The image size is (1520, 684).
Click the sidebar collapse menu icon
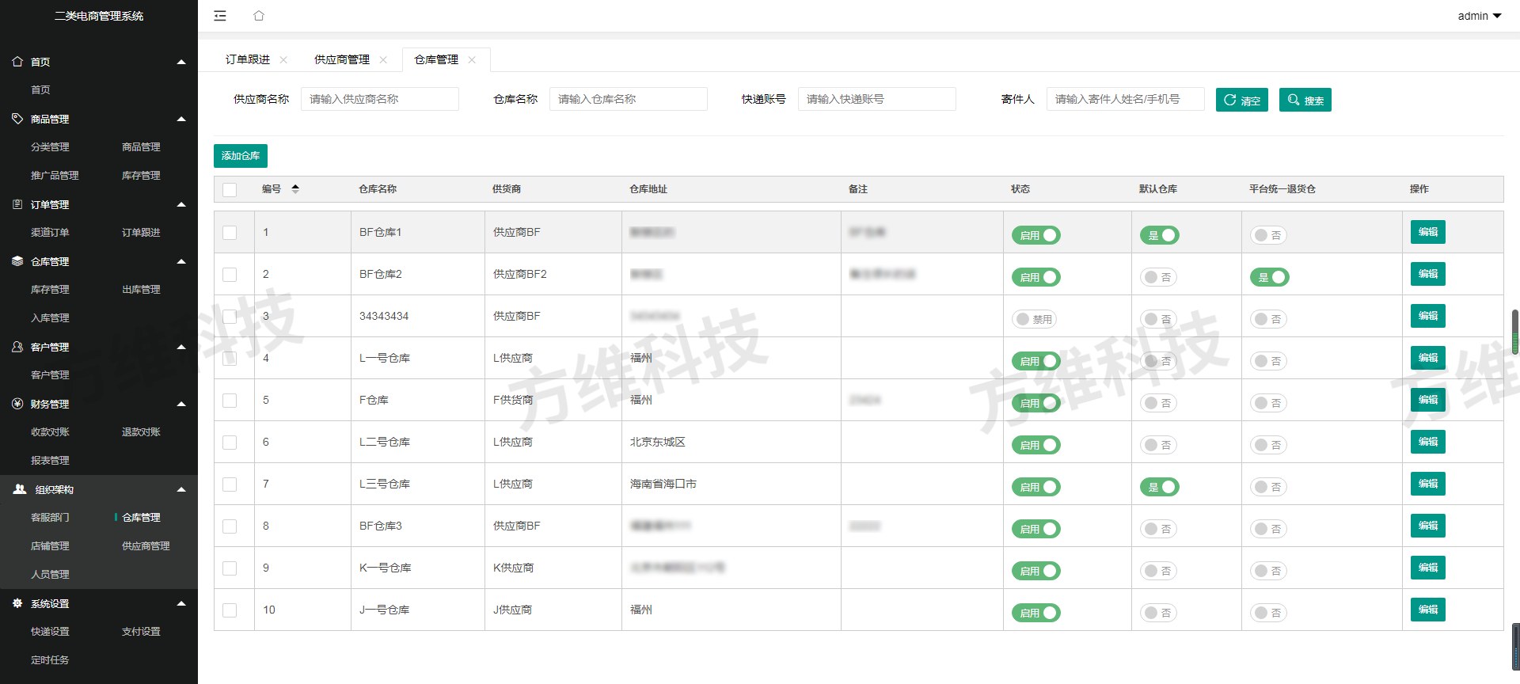click(220, 16)
